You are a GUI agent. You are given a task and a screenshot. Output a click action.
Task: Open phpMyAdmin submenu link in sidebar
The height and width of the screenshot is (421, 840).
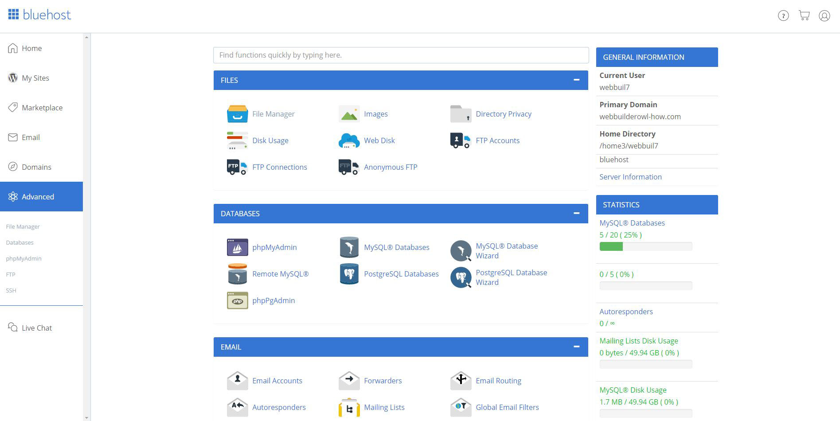pyautogui.click(x=24, y=258)
